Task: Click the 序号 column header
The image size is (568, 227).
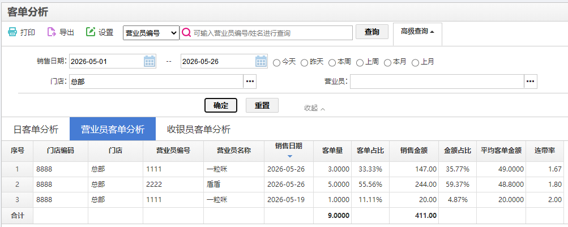Action: pos(18,151)
